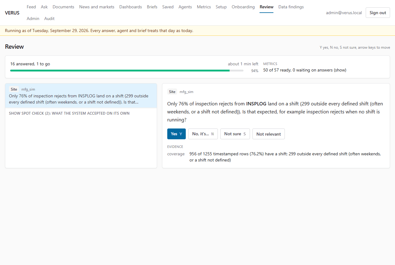
Task: Answer Yes to the INSPLOG question
Action: point(177,134)
